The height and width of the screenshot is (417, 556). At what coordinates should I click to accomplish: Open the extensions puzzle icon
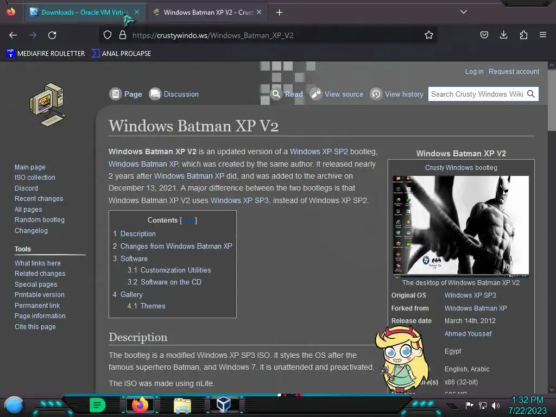[523, 35]
